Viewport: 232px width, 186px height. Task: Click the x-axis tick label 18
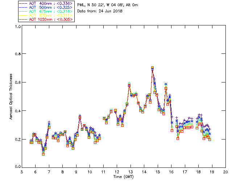tap(198, 172)
